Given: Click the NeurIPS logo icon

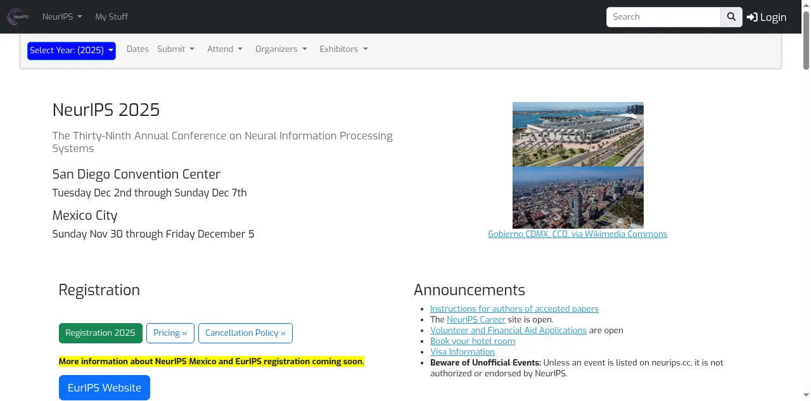Looking at the screenshot, I should click(17, 17).
